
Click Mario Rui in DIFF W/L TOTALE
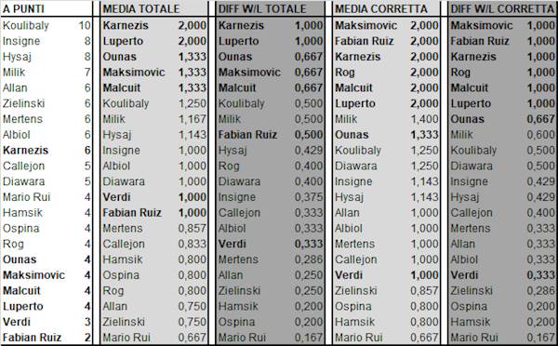[x=243, y=338]
